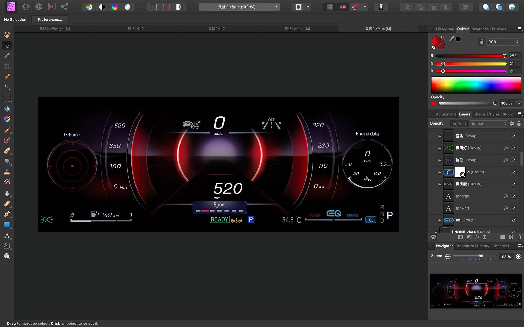This screenshot has height=327, width=524.
Task: Choose the Zoom tool in toolbar
Action: tap(7, 256)
